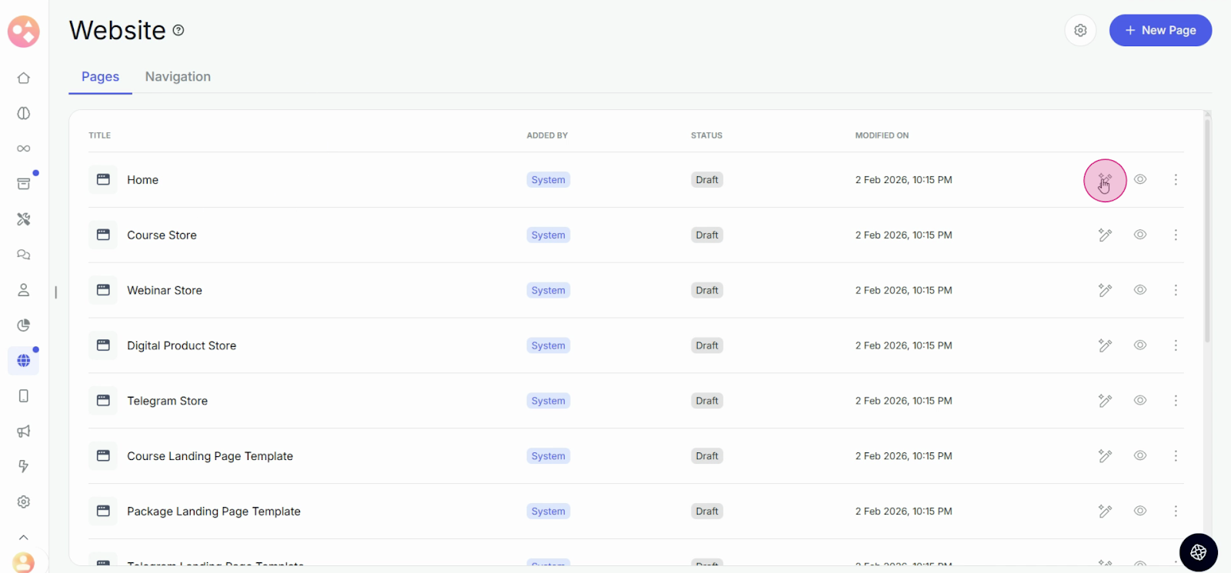Open the home icon in sidebar
Viewport: 1231px width, 573px height.
point(24,78)
